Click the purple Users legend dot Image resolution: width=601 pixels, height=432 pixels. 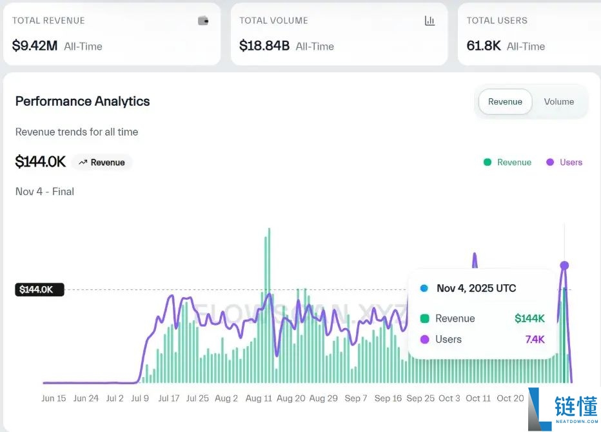(550, 162)
